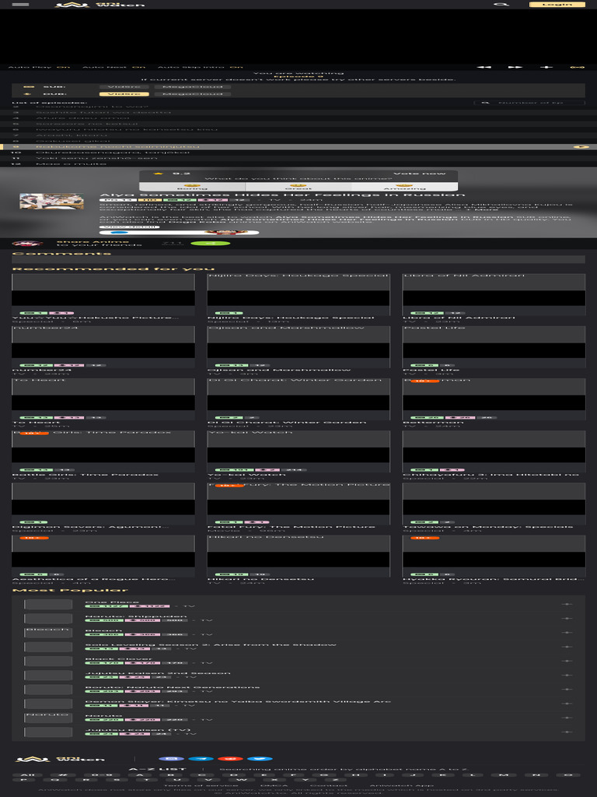Screen dimensions: 597x797
Task: Skip to the previous episode
Action: [484, 67]
